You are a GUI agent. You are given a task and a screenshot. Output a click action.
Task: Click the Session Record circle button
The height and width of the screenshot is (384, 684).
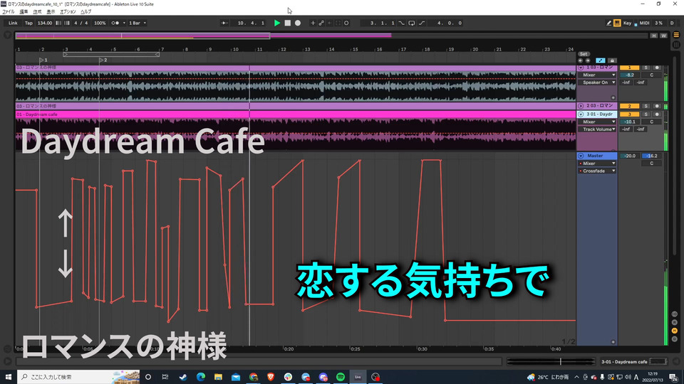click(346, 23)
